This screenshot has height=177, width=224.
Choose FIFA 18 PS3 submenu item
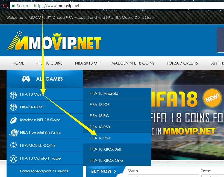click(x=117, y=127)
